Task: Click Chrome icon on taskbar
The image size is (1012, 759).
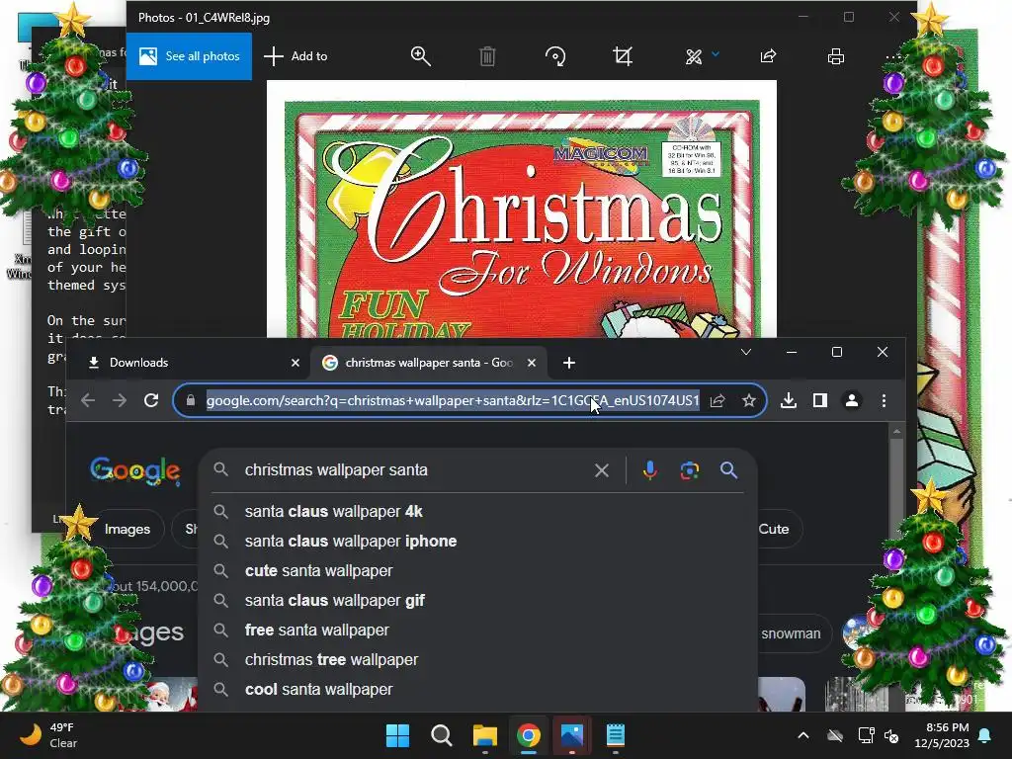Action: click(529, 735)
